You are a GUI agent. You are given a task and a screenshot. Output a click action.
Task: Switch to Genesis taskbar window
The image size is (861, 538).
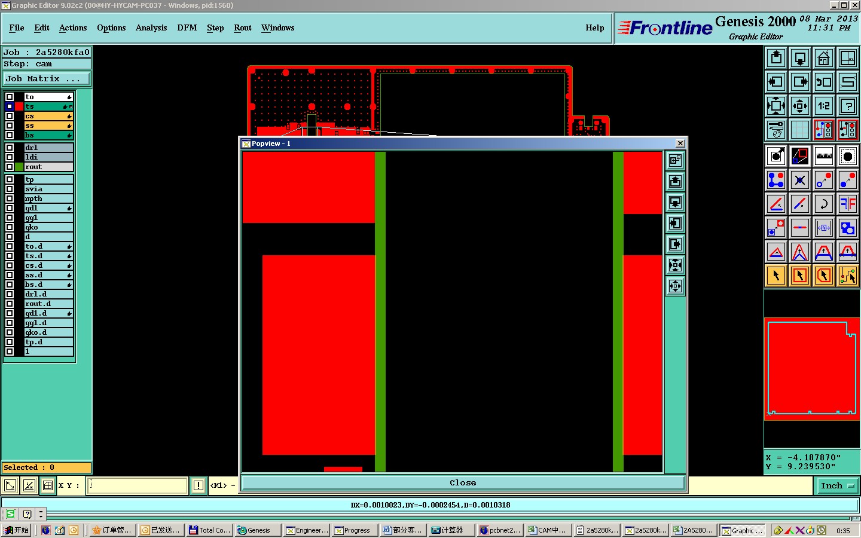[x=258, y=530]
